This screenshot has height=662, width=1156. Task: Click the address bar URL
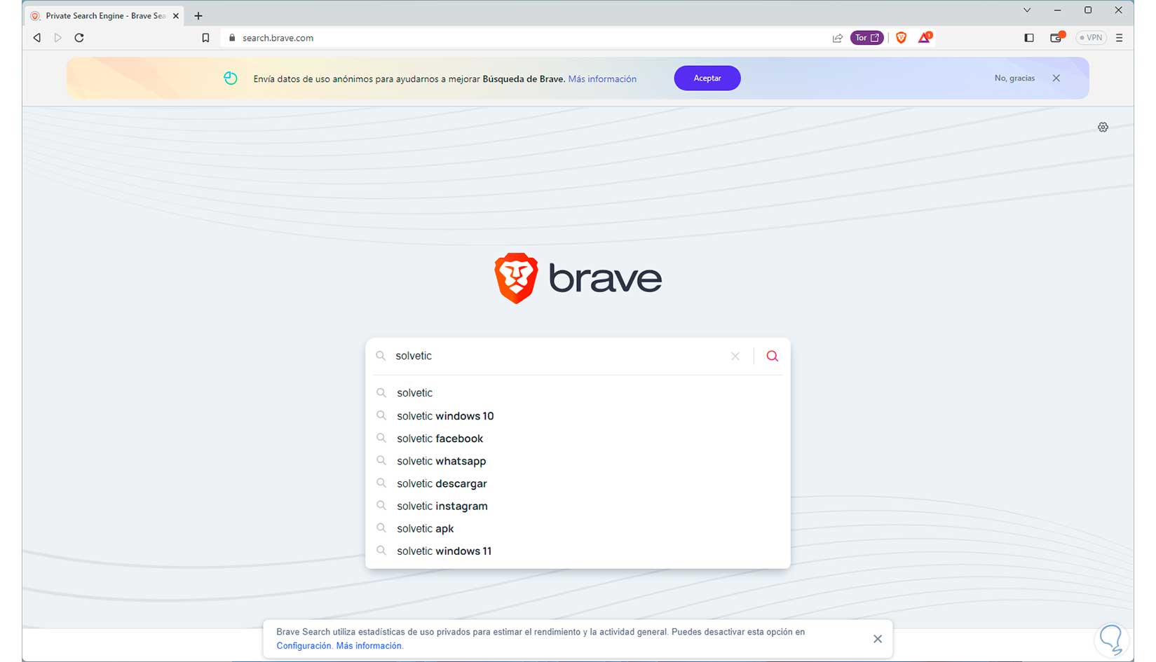(278, 38)
